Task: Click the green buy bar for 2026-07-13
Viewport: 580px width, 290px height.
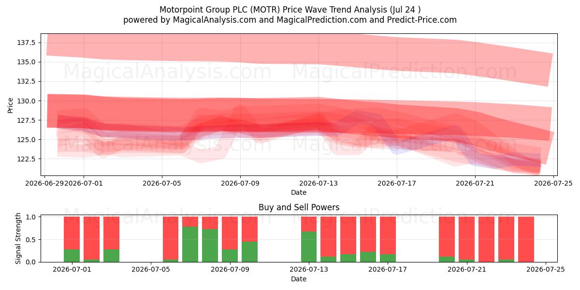Action: [309, 246]
